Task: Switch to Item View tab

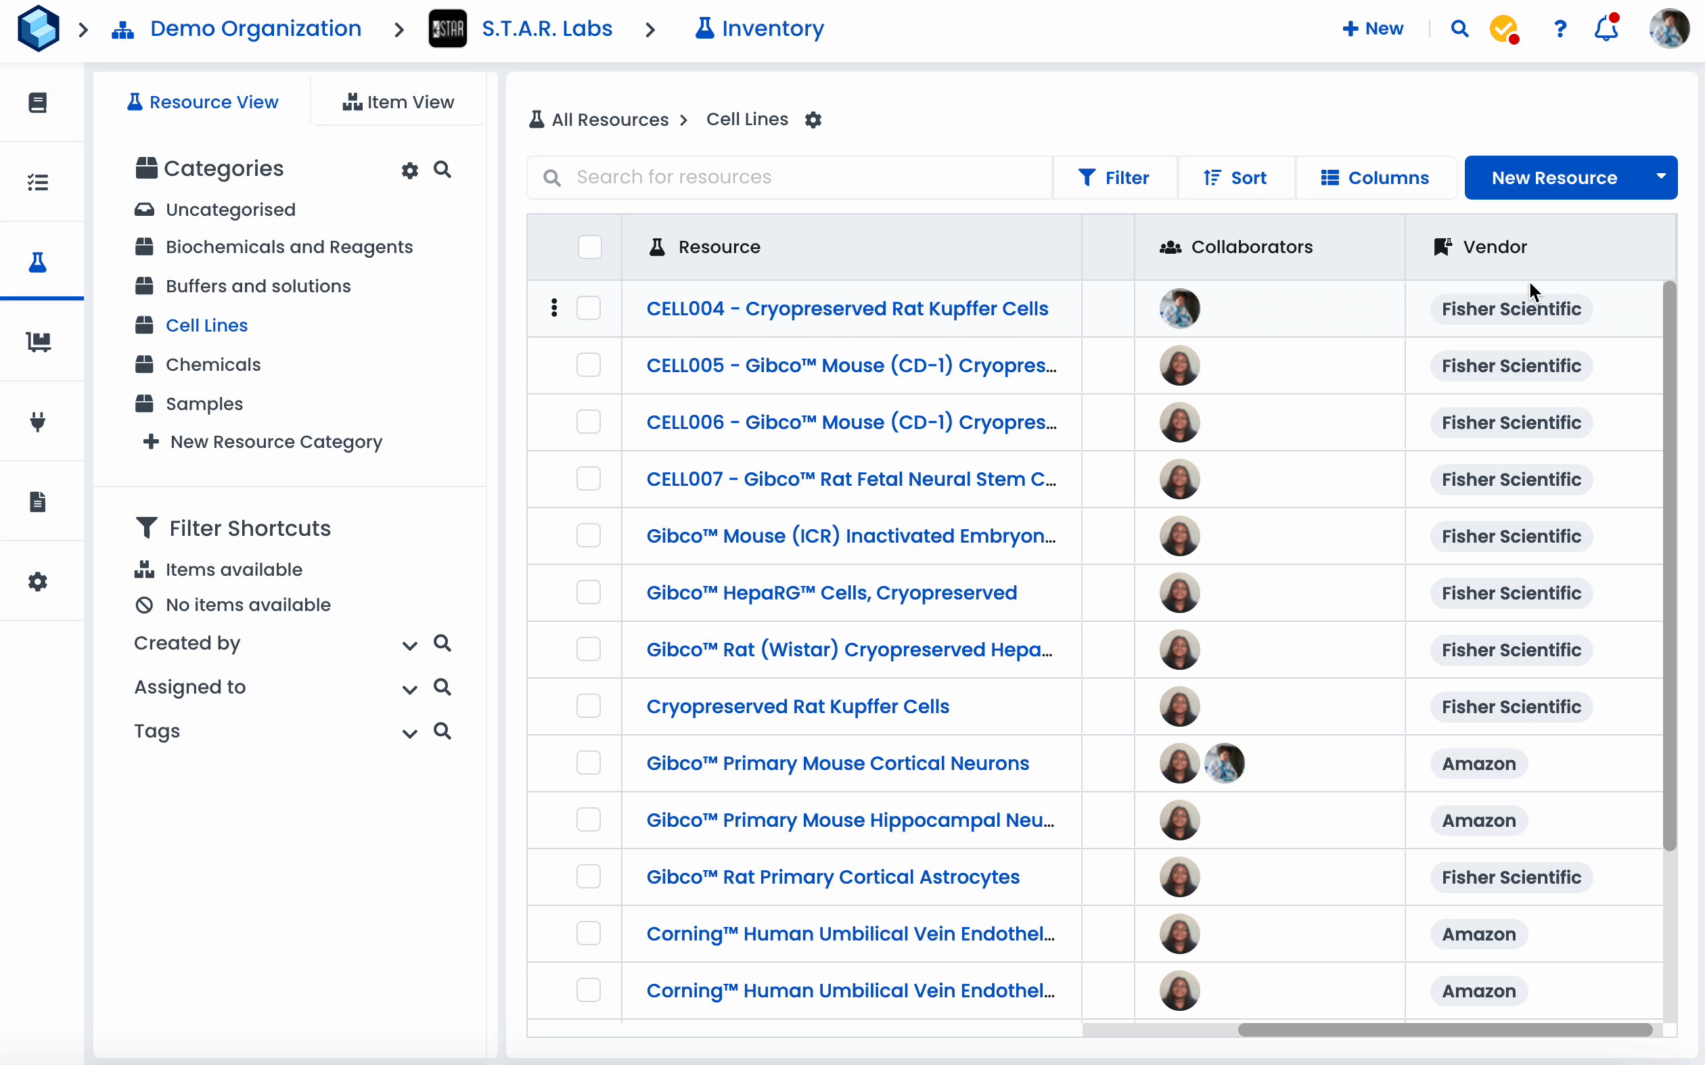Action: point(399,102)
